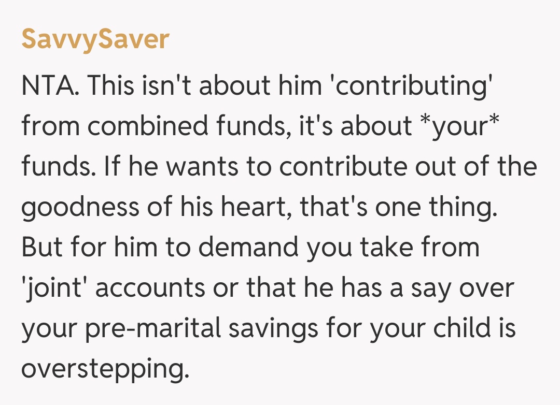Open the SavvySaver user profile
This screenshot has width=560, height=405.
[x=95, y=40]
